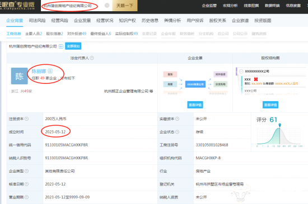
Task: Open the info icon next to 实缴资本
Action: tap(177, 118)
